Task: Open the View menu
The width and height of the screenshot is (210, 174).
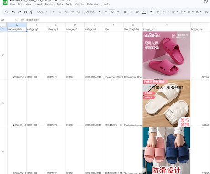Action: point(29,4)
